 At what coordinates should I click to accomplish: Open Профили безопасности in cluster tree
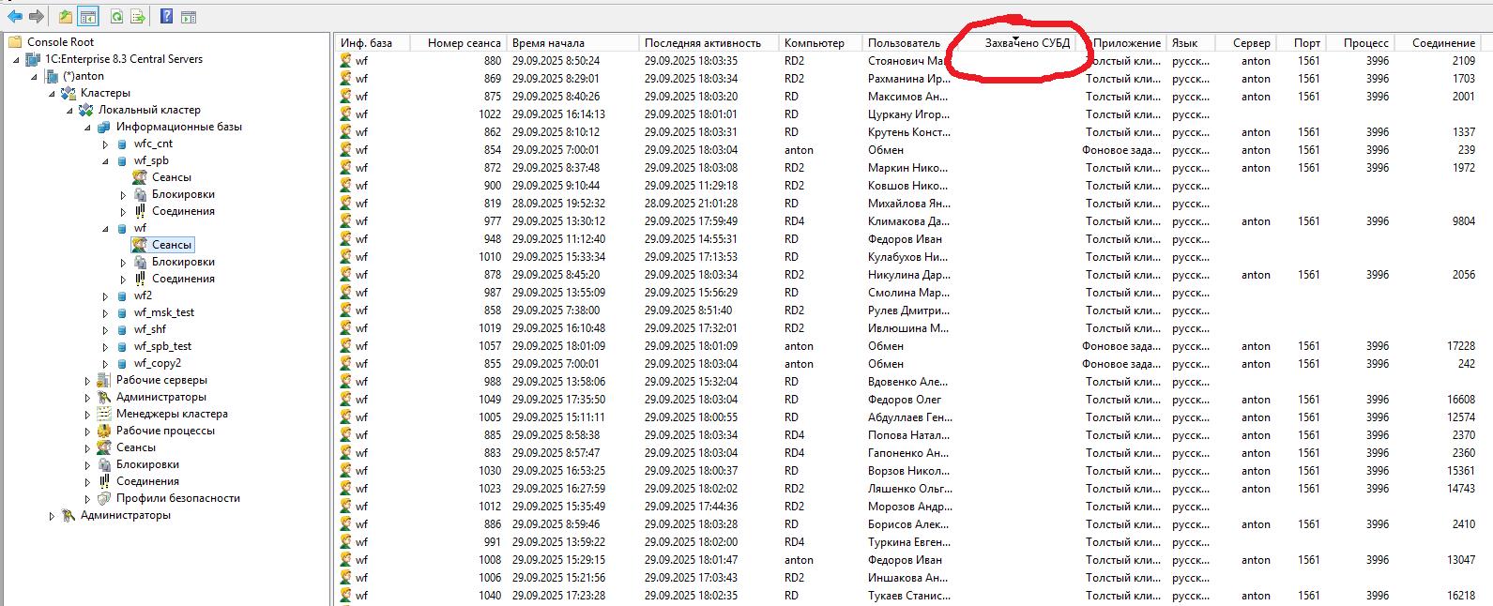coord(177,498)
